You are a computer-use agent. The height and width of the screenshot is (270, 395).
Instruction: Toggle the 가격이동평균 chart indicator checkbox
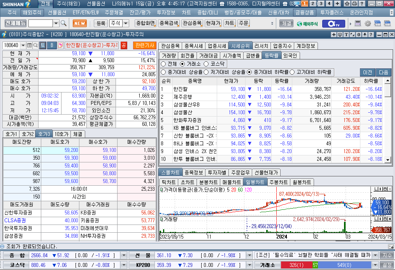pos(162,190)
